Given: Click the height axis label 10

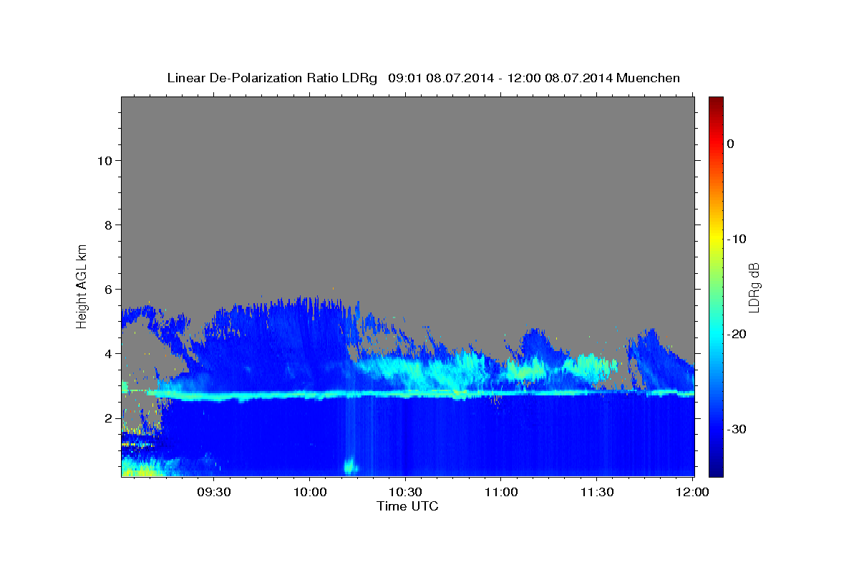Looking at the screenshot, I should pos(104,160).
